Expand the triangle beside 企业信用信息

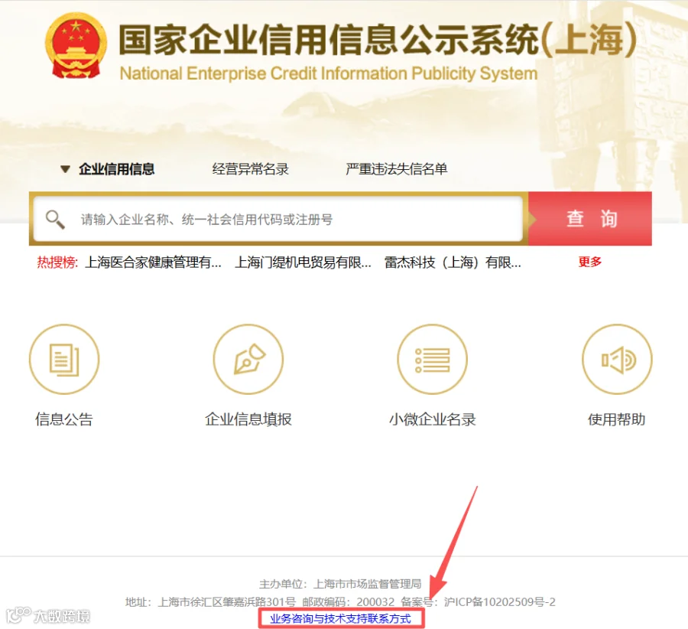click(65, 169)
